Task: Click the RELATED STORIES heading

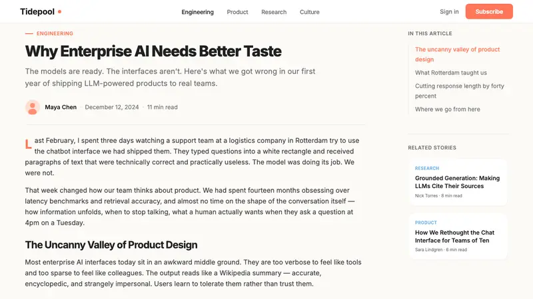Action: [432, 148]
